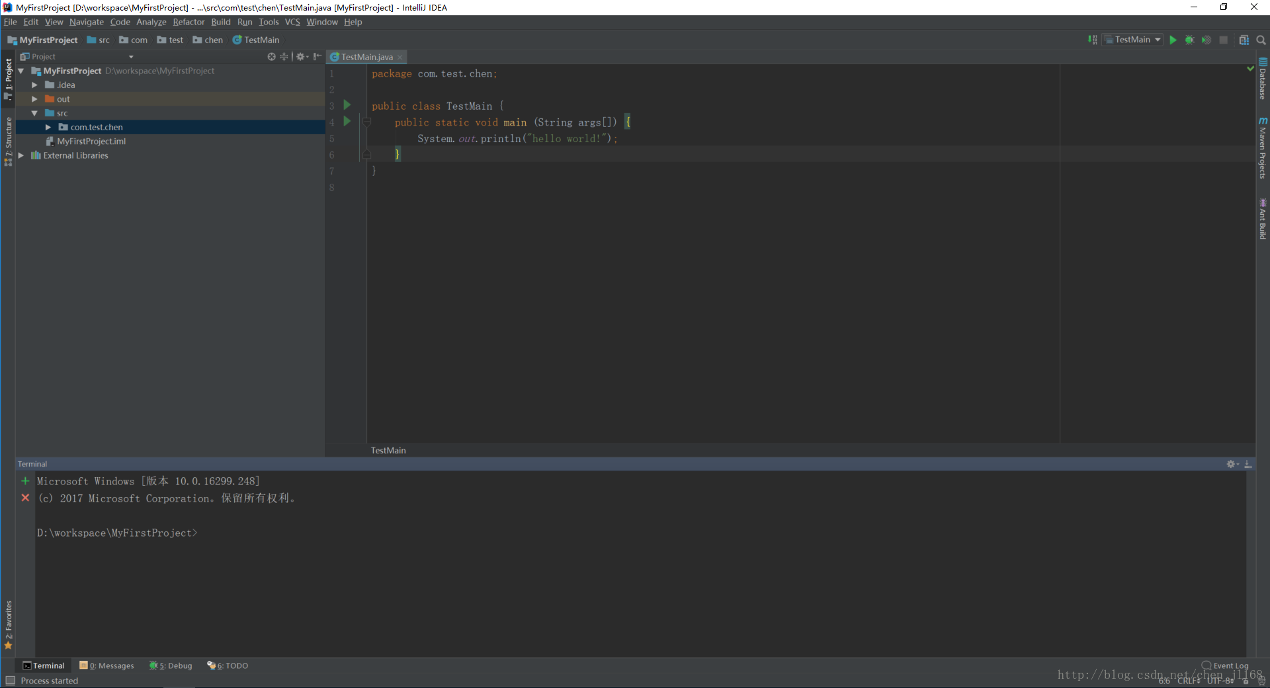Click chen breadcrumb in navigation bar
Screen dimensions: 1270x688
click(x=208, y=40)
